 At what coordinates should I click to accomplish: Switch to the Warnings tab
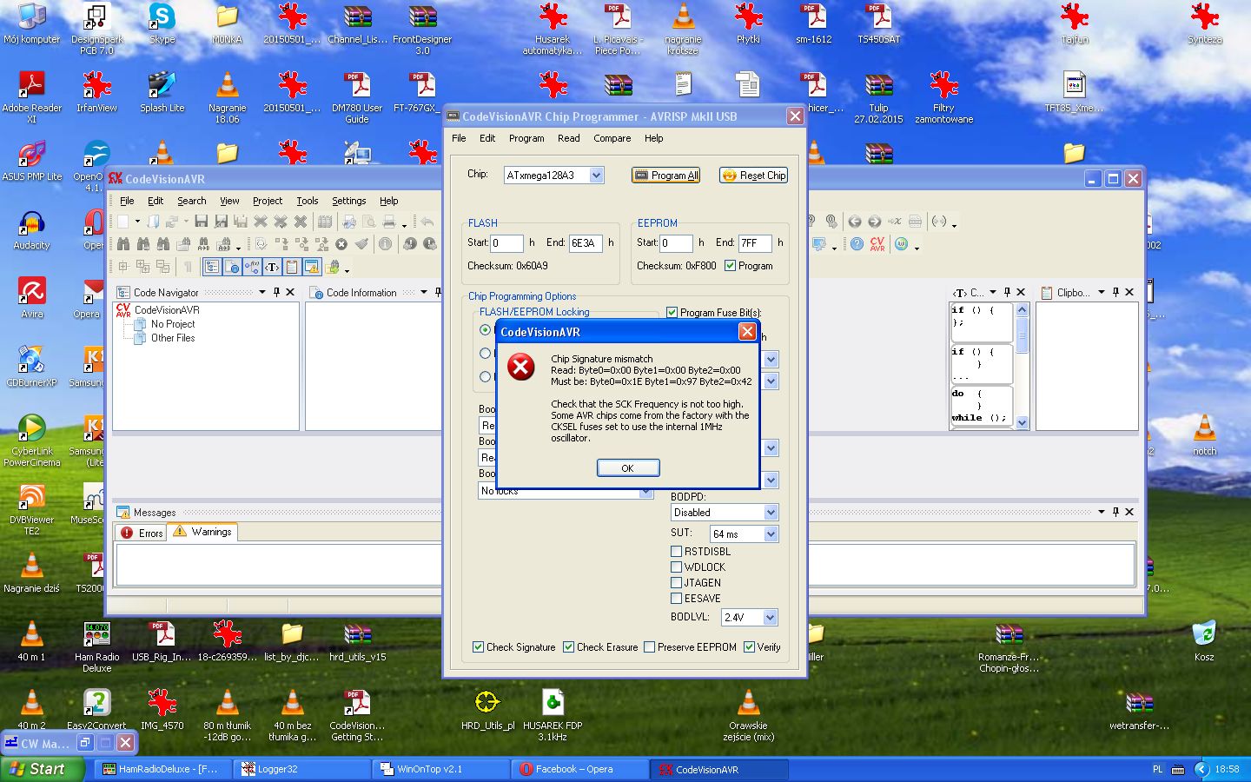point(203,532)
